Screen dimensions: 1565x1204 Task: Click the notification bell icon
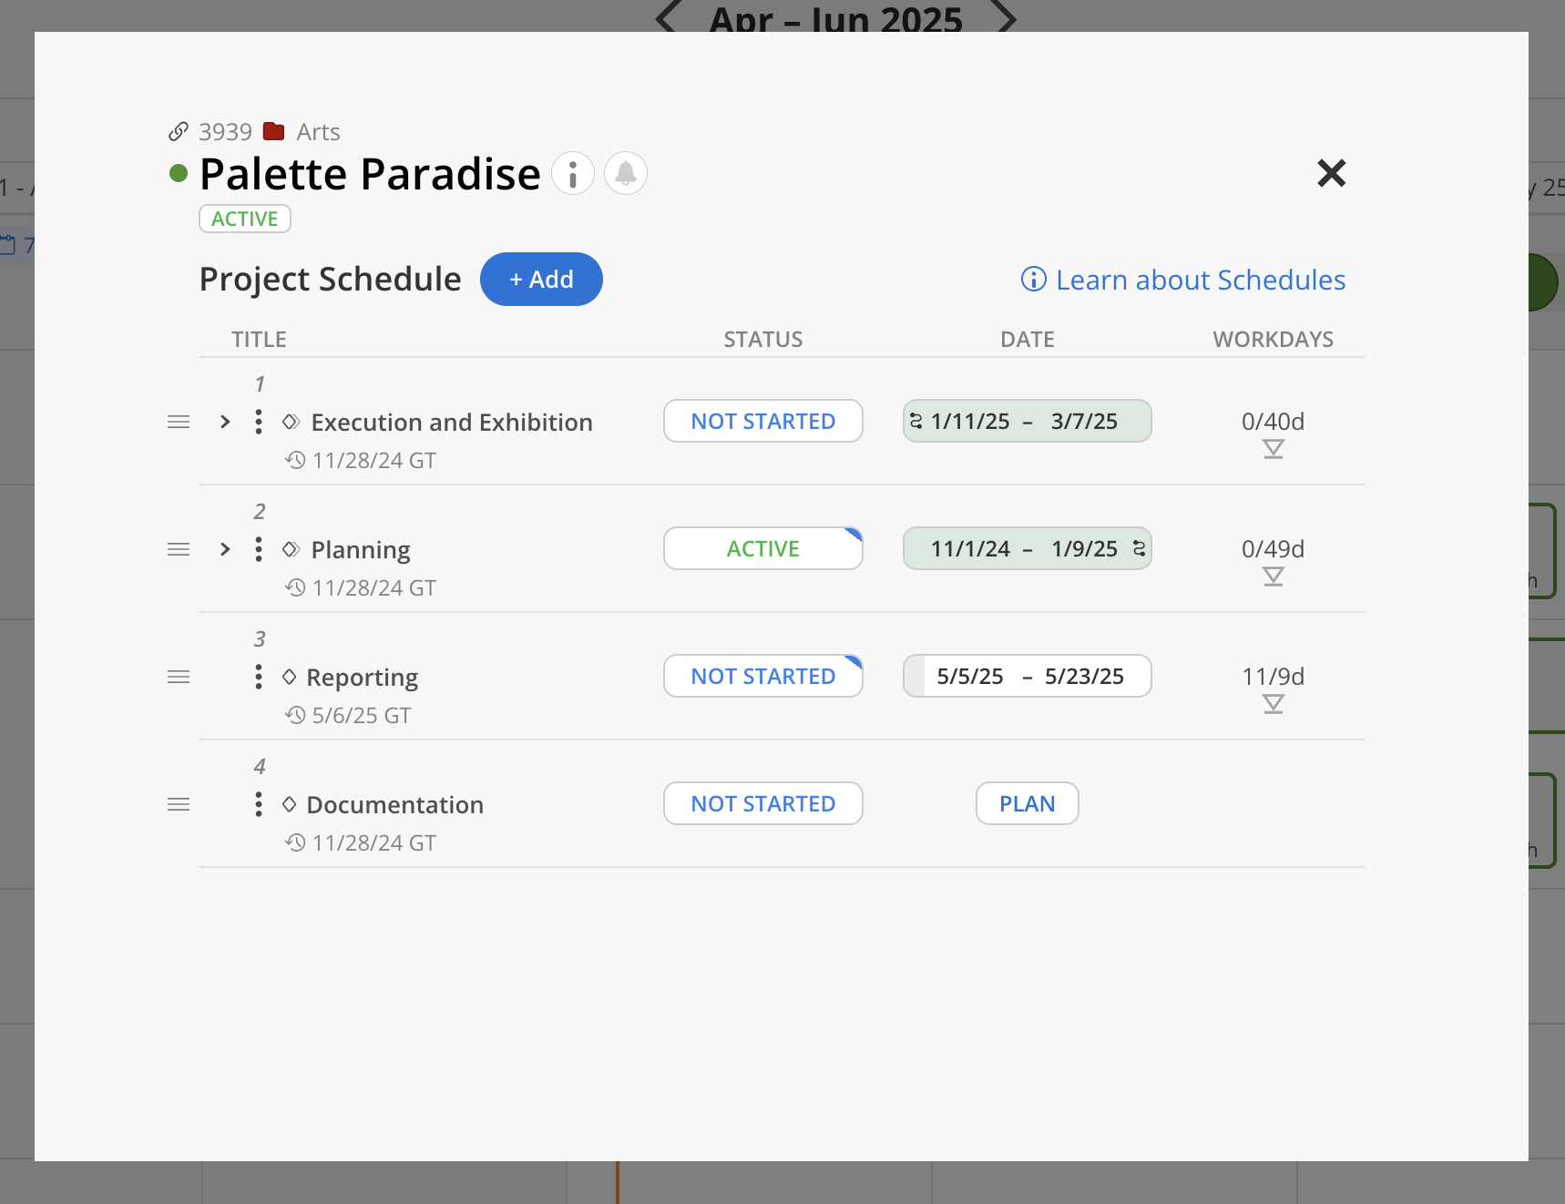click(626, 173)
